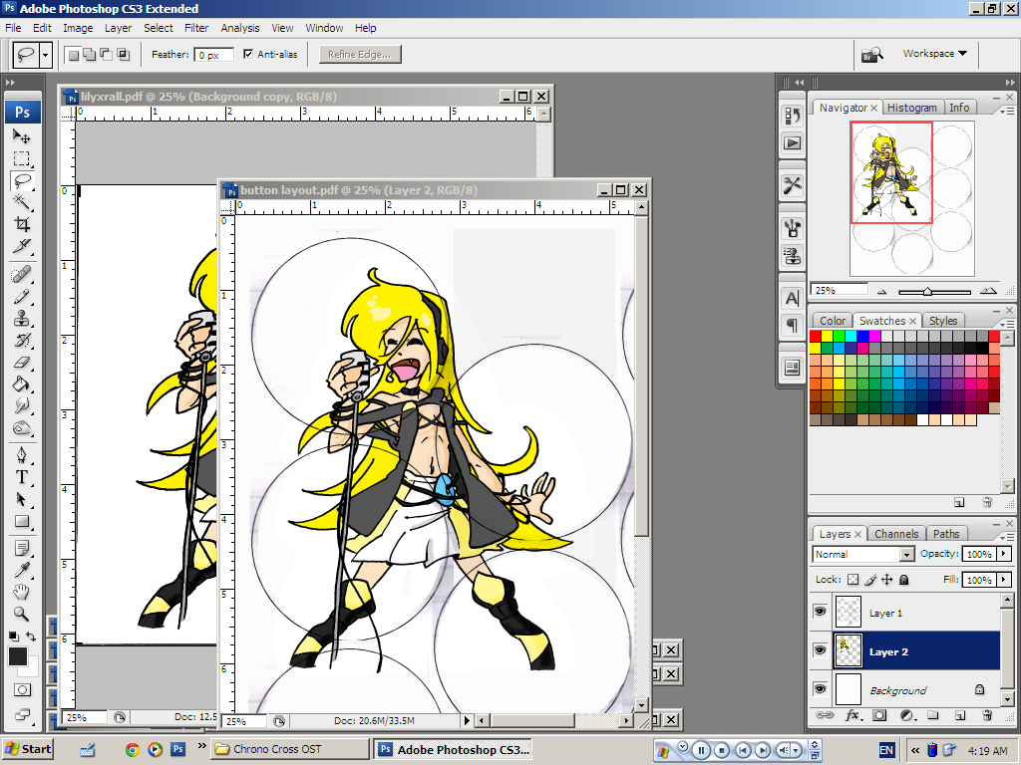
Task: Toggle the Anti-alias checkbox
Action: click(x=248, y=54)
